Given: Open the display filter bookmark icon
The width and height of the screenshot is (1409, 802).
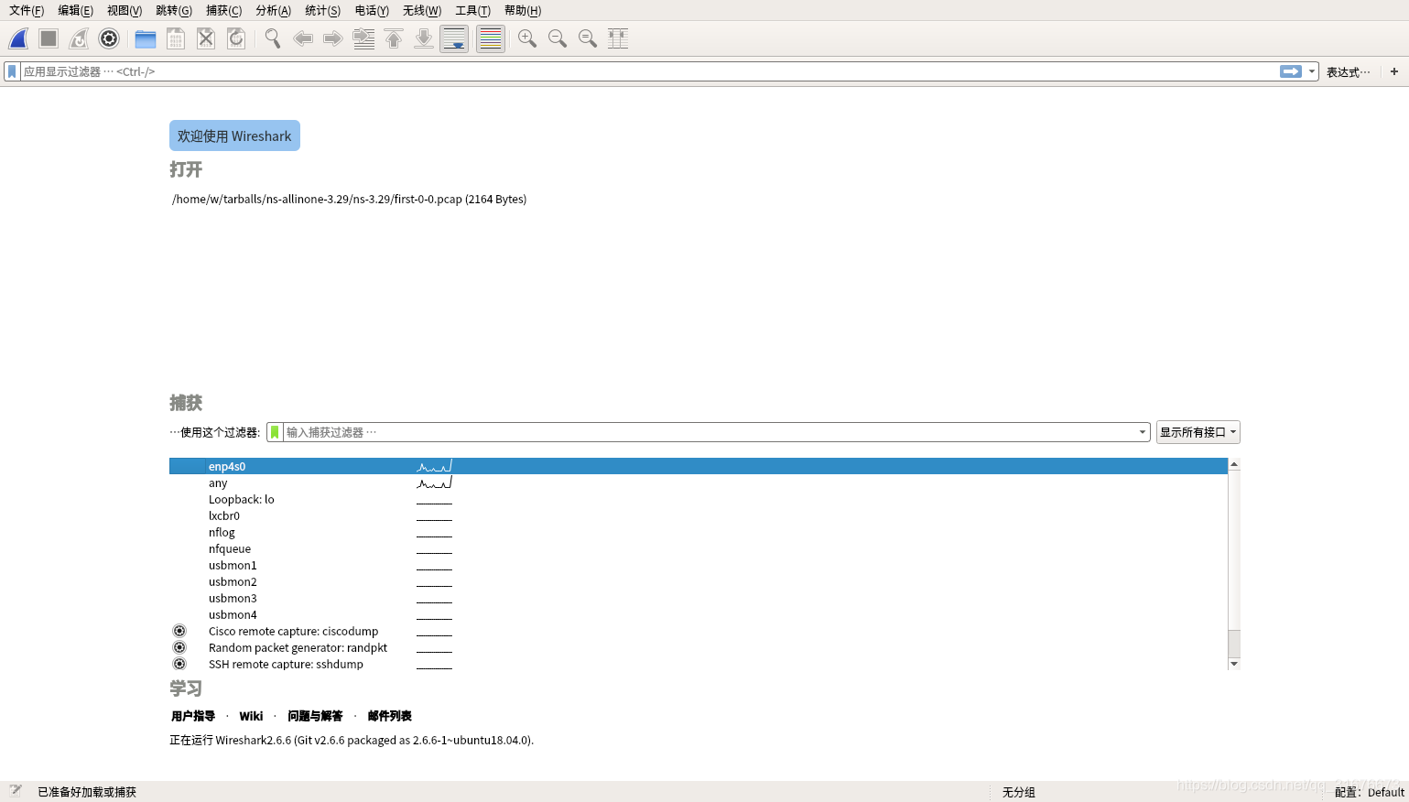Looking at the screenshot, I should (x=12, y=71).
